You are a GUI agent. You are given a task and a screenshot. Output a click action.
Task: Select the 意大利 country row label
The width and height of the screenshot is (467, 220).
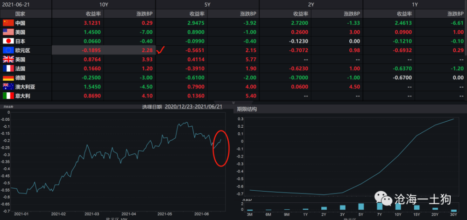click(22, 96)
